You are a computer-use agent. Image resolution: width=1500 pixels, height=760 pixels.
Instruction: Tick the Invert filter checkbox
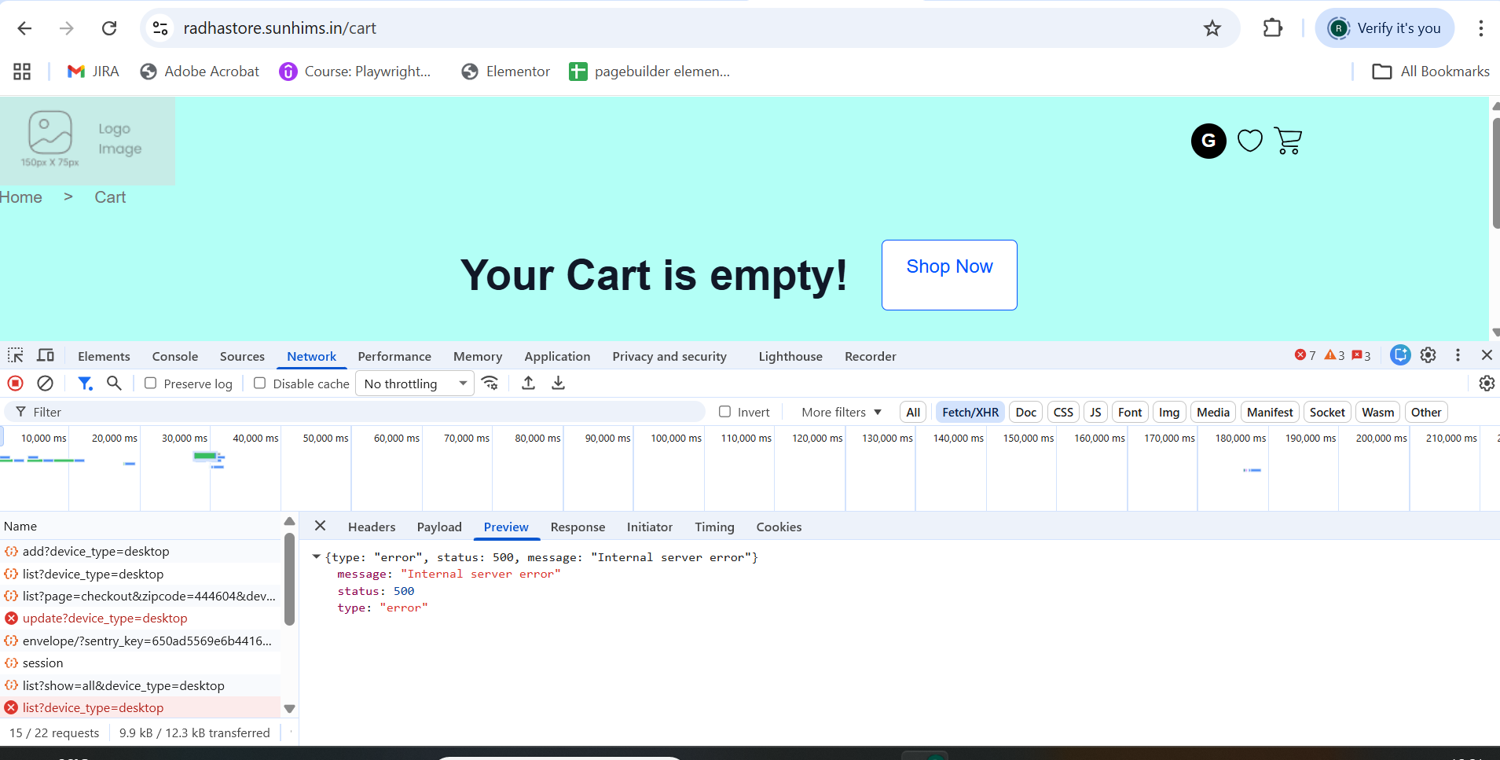click(725, 412)
